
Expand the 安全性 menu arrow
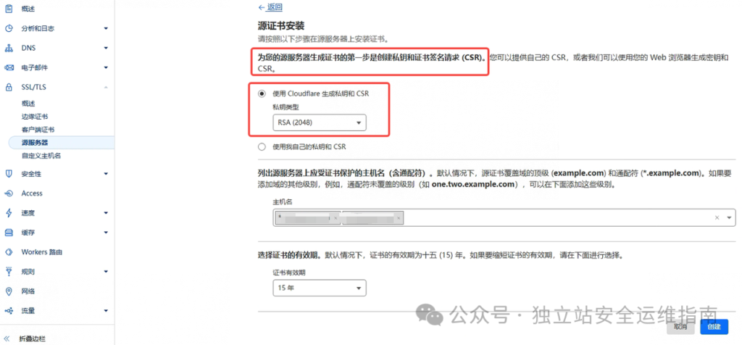[106, 174]
